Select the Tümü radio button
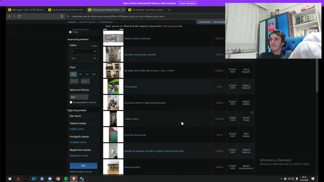Screen dimensions: 324x182 [x=70, y=32]
